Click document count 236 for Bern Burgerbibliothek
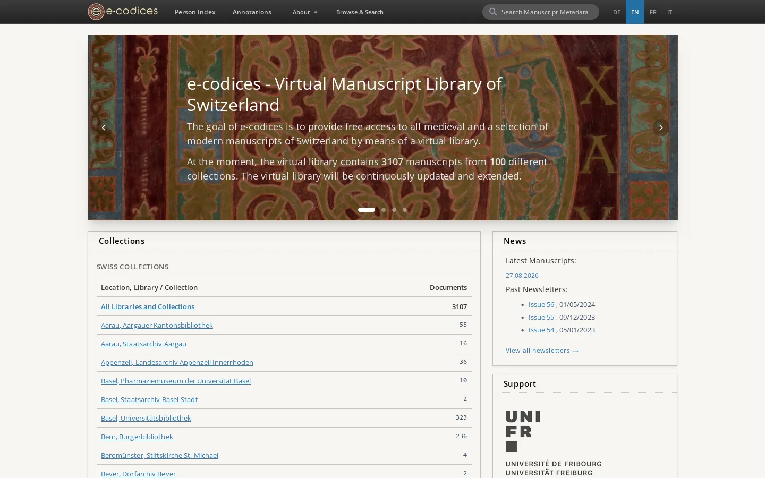 (x=461, y=436)
